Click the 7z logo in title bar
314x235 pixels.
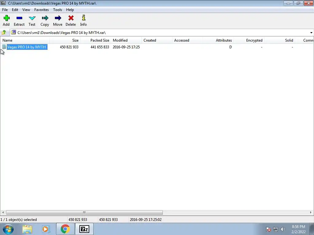point(3,3)
